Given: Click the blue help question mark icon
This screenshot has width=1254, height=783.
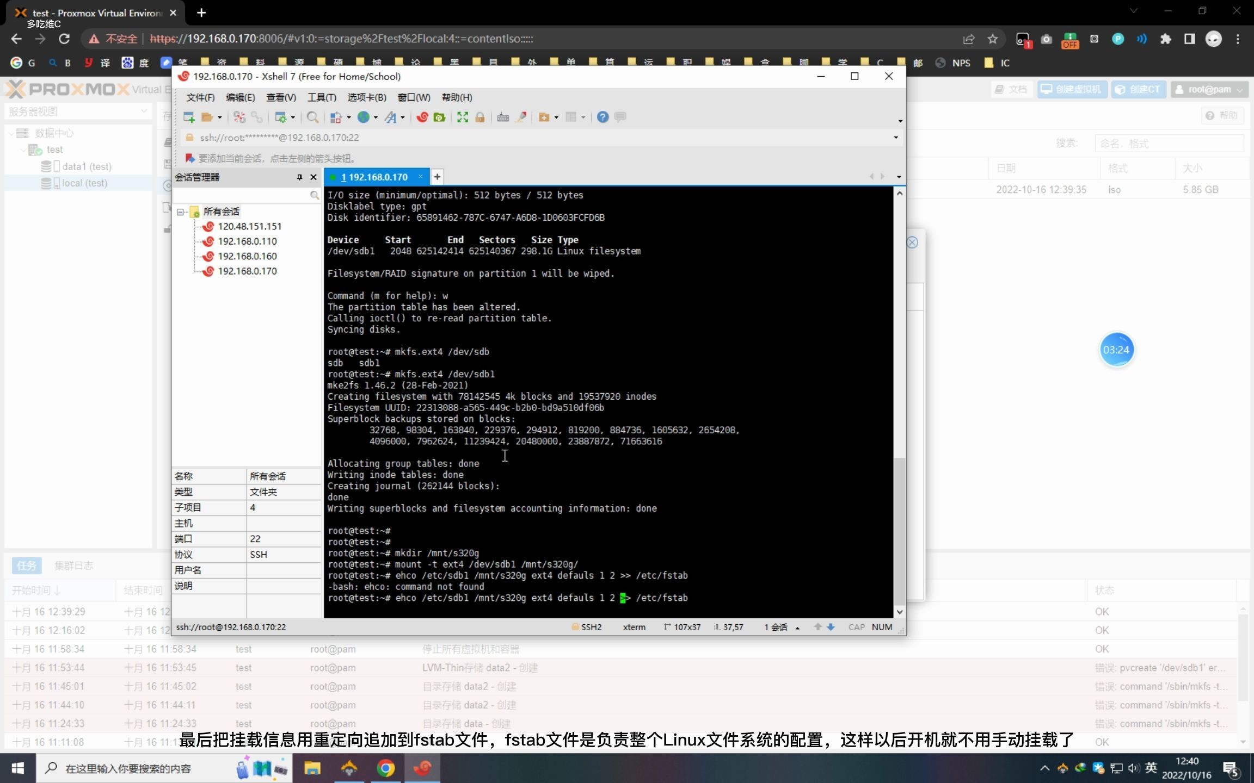Looking at the screenshot, I should [x=603, y=117].
